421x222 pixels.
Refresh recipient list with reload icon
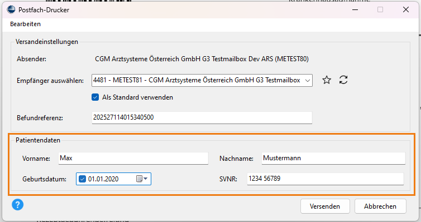(343, 80)
